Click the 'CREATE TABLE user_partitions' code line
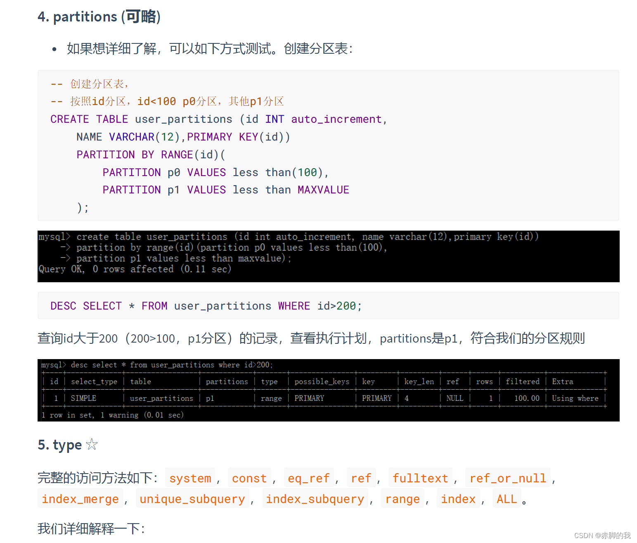637x543 pixels. [x=219, y=119]
